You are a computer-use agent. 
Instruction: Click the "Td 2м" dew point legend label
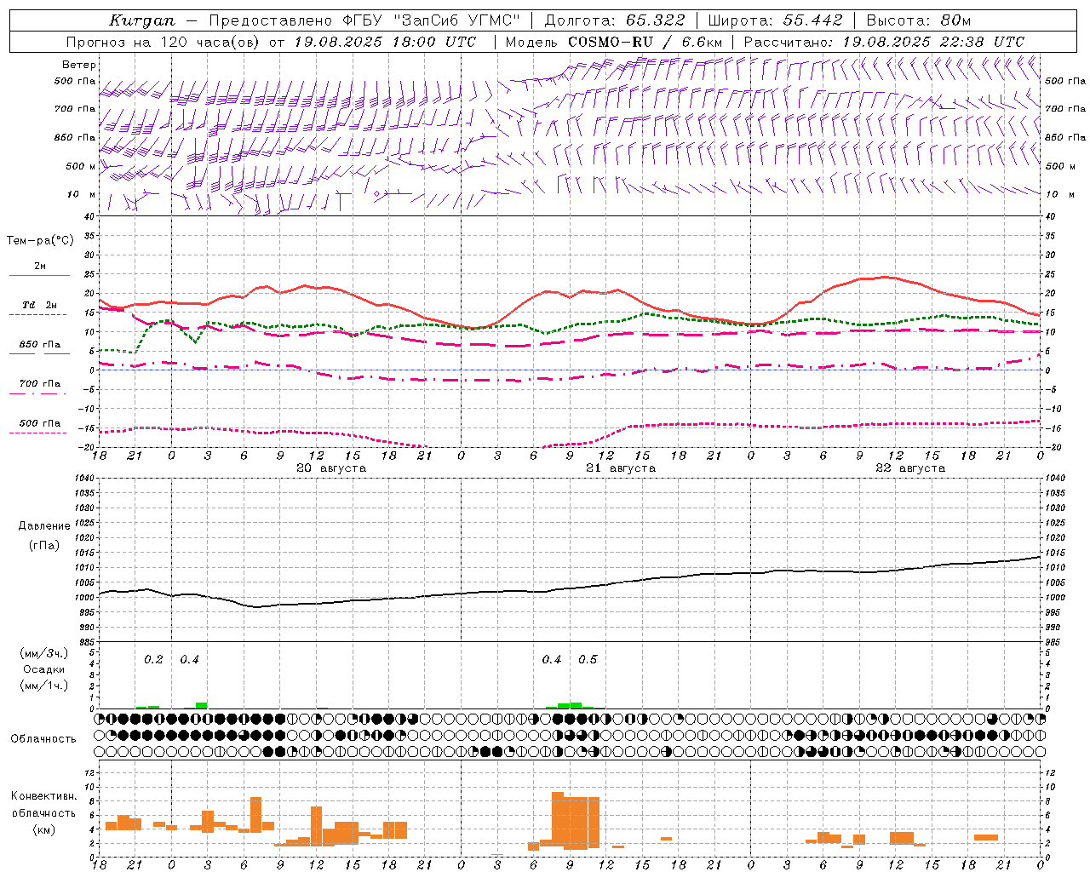point(39,305)
